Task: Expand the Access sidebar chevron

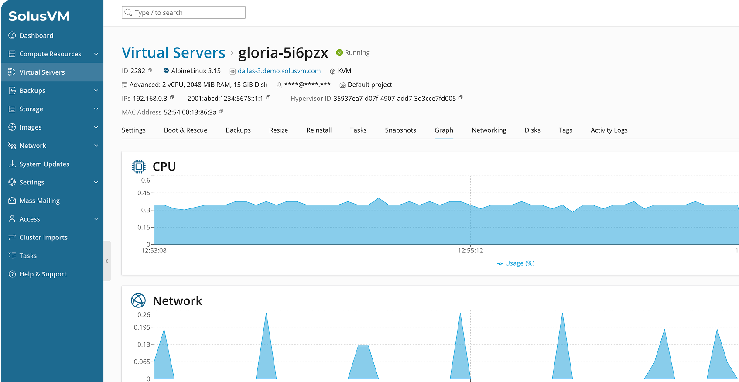Action: 96,219
